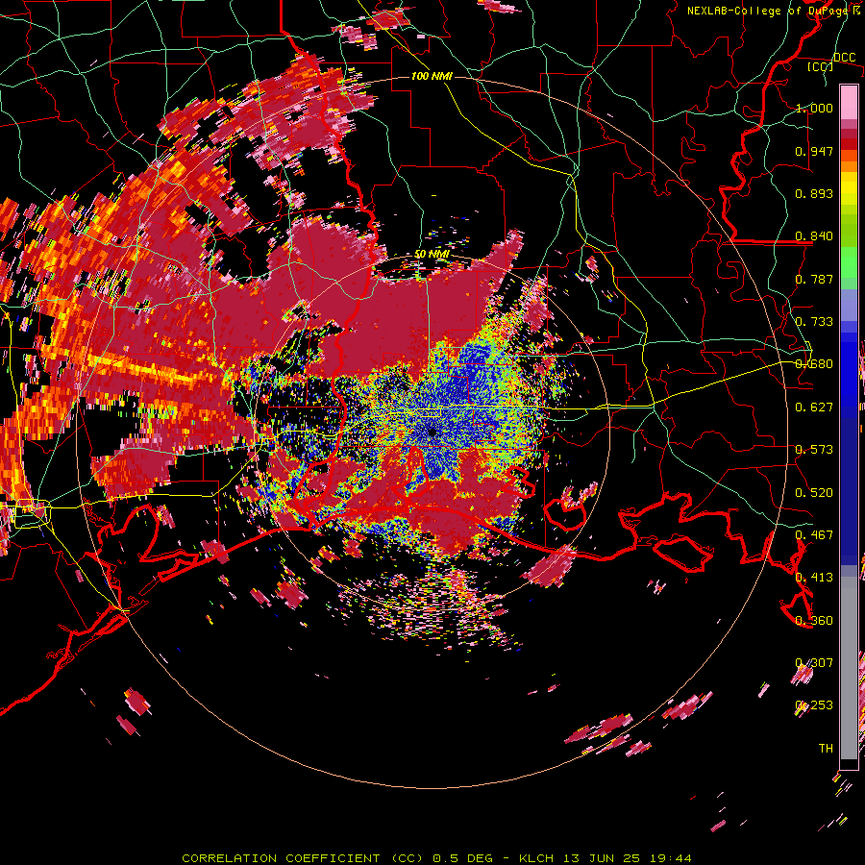Click the 0.627 scale value
The image size is (865, 865).
pos(814,408)
